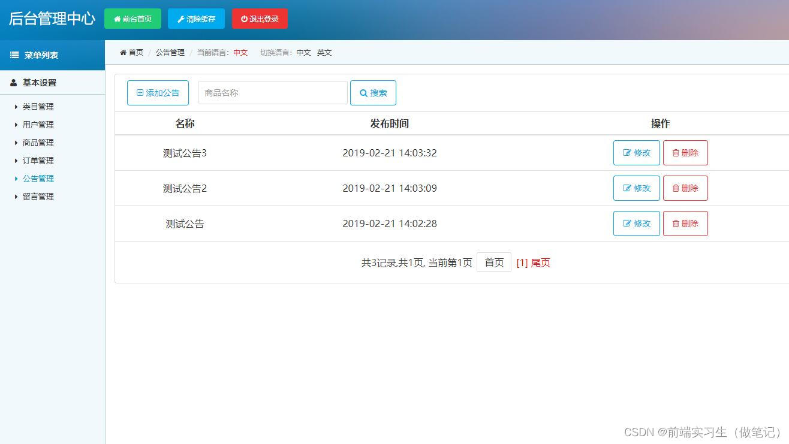The height and width of the screenshot is (444, 789).
Task: Click 共3记录,共1页 record count text
Action: point(392,263)
